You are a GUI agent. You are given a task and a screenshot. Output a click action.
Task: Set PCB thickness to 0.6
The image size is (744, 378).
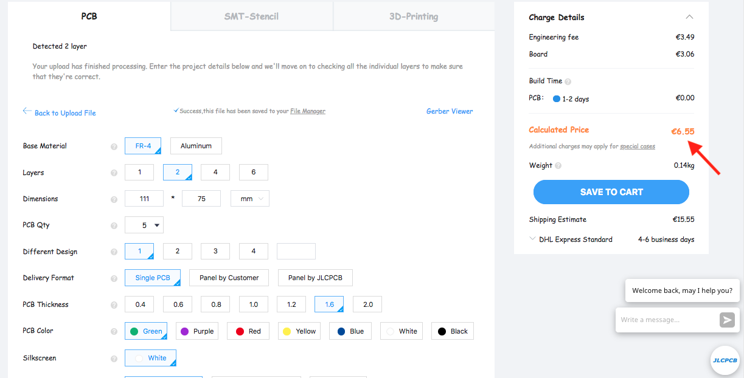pos(178,304)
